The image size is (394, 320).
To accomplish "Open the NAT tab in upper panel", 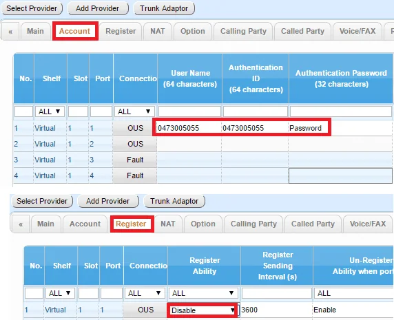I will [157, 32].
